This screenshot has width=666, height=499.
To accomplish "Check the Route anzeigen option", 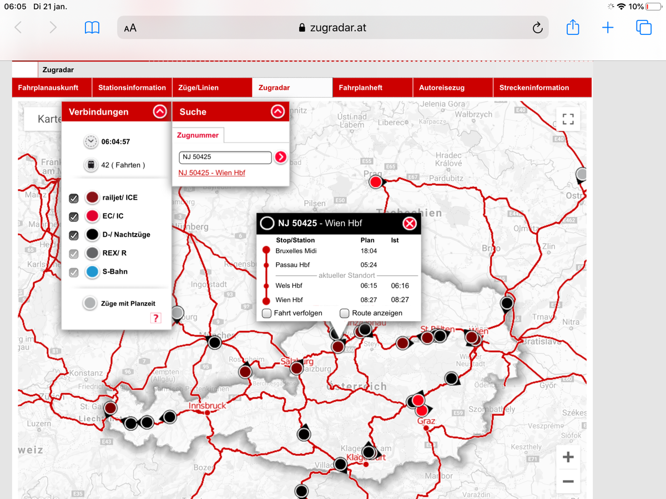I will pos(345,313).
